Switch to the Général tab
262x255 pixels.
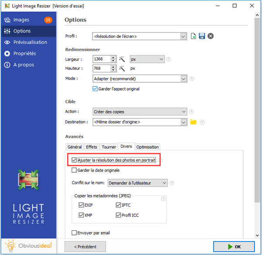[x=75, y=147]
